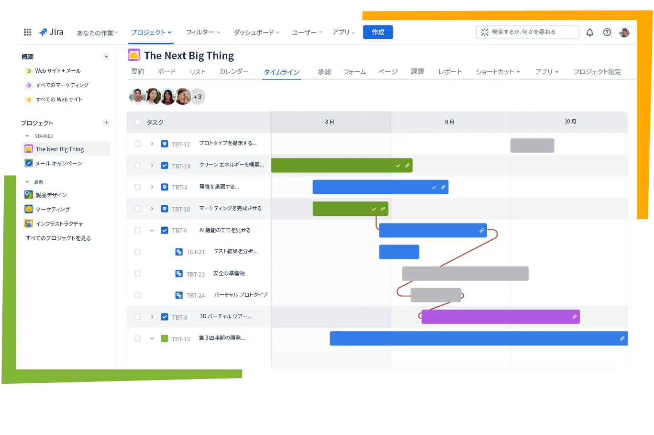Click the Jira logo
This screenshot has height=435, width=654.
click(51, 32)
